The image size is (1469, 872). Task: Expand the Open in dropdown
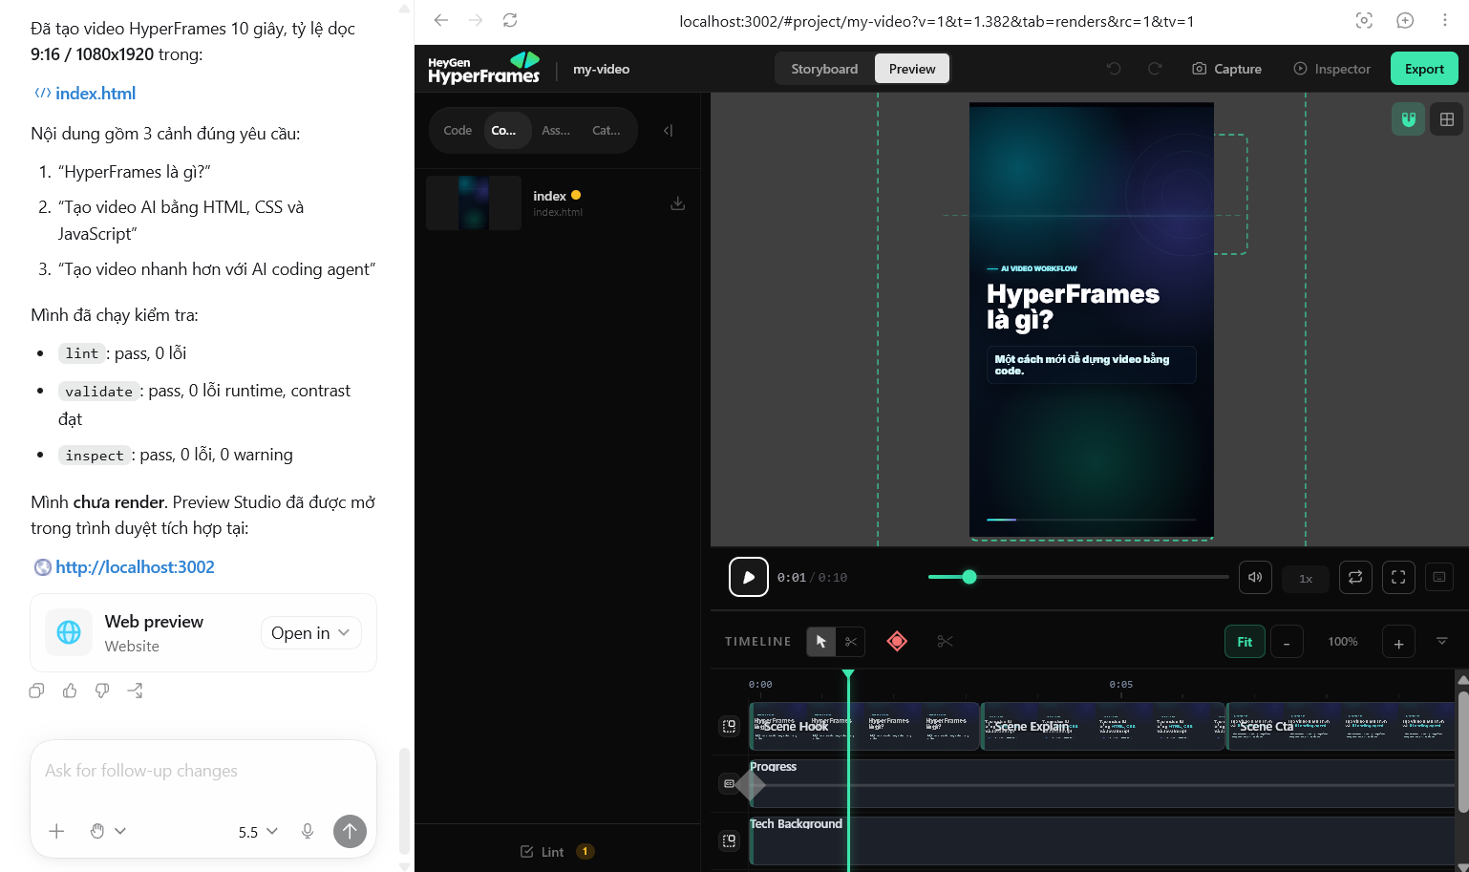[x=310, y=633]
